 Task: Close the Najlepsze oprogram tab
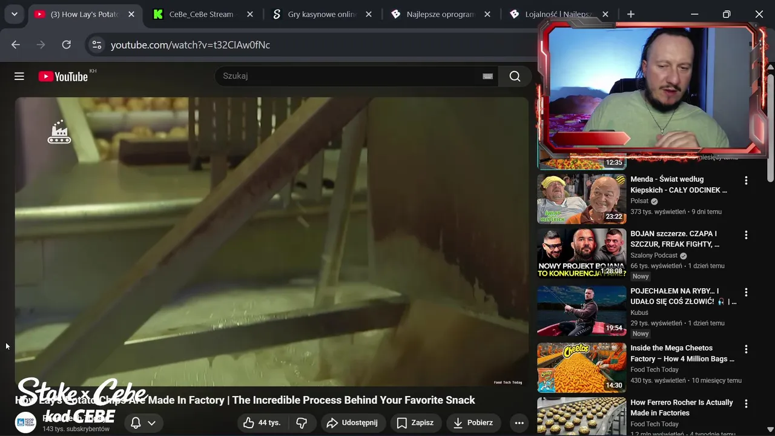click(x=487, y=14)
